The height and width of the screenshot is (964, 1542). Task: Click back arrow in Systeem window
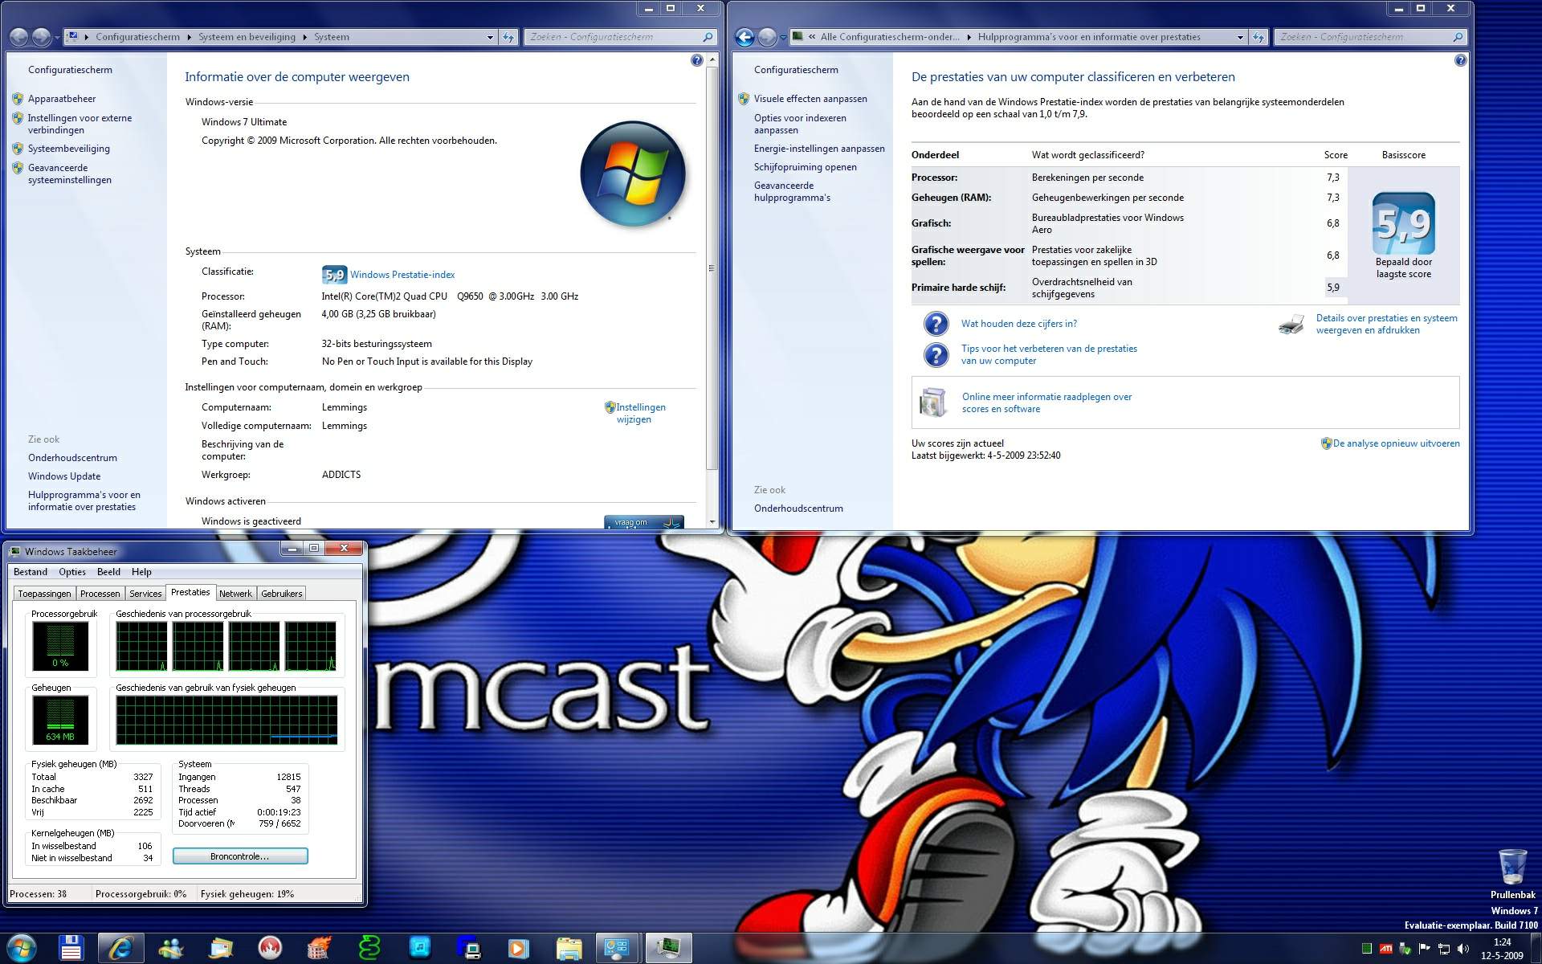tap(18, 37)
